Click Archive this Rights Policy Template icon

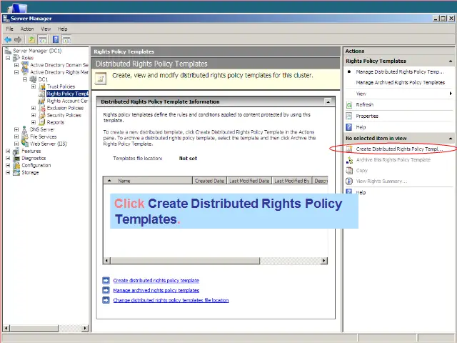point(349,160)
